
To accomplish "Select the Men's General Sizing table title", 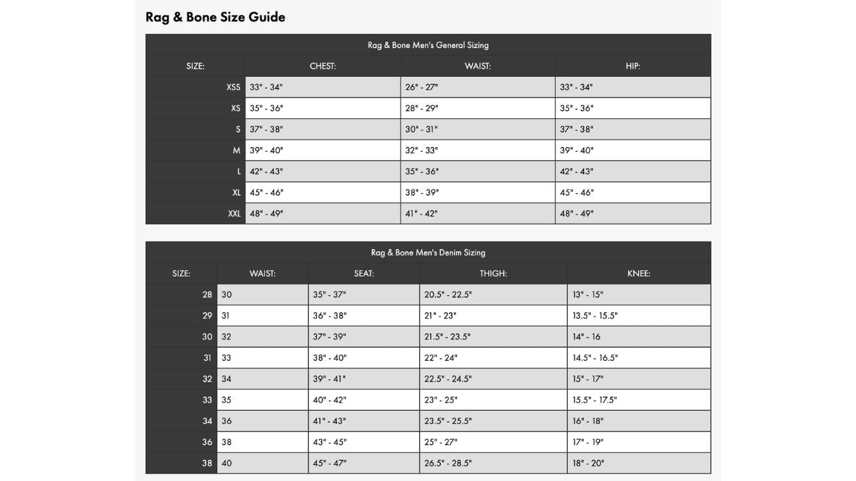I will (428, 45).
